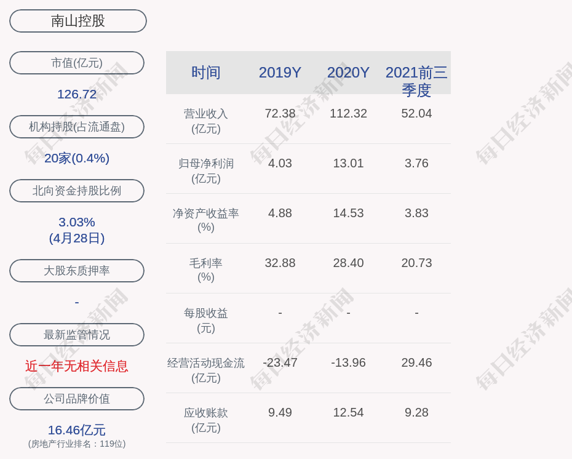Click the (4月28日) date text
Image resolution: width=572 pixels, height=459 pixels.
[77, 238]
